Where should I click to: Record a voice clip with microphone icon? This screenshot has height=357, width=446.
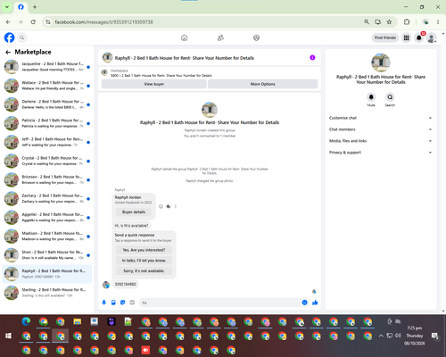(103, 303)
